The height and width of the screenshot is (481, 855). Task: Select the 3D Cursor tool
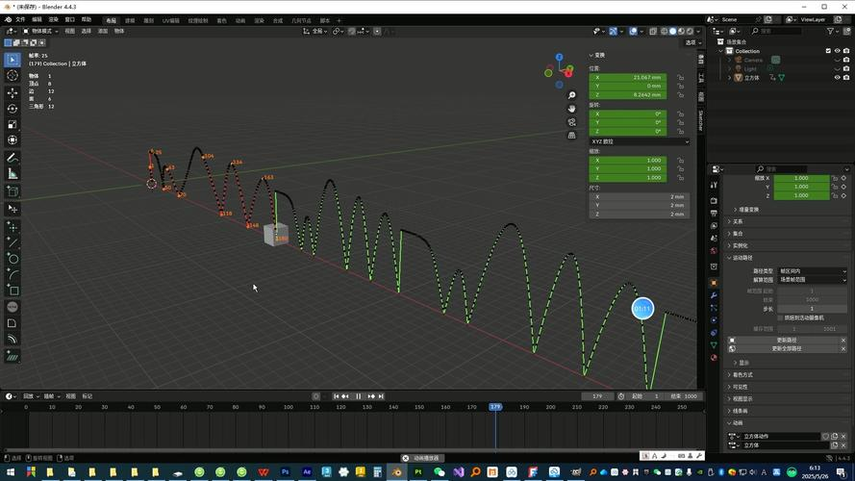(x=12, y=76)
